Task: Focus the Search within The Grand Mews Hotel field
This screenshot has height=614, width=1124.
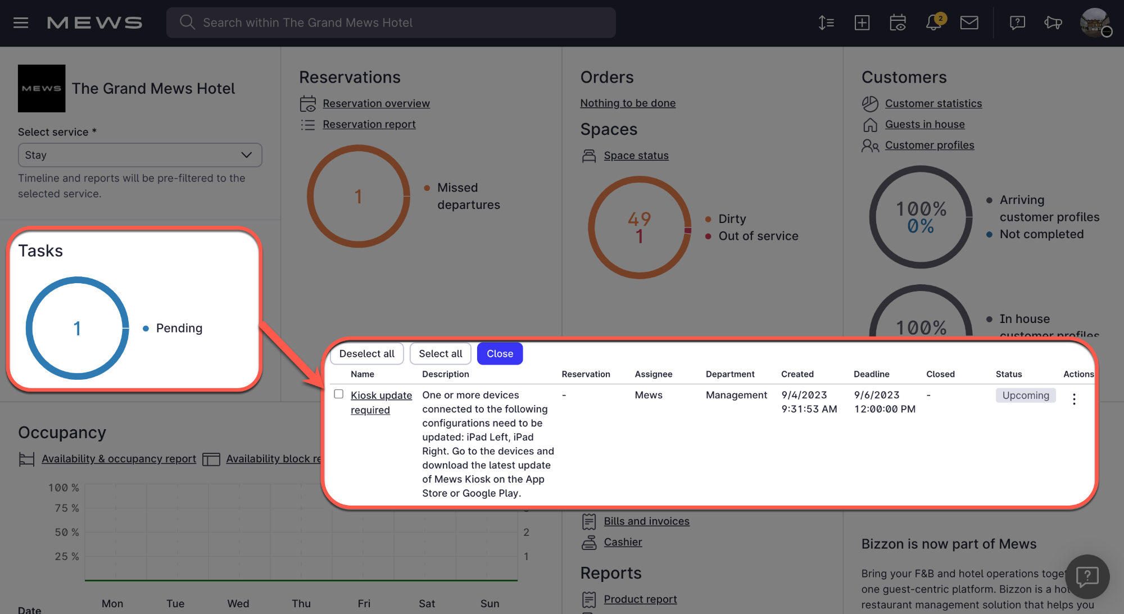Action: (391, 22)
